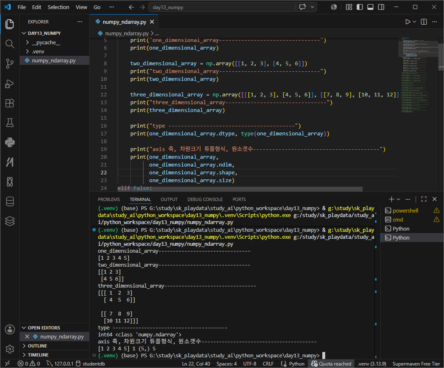444x368 pixels.
Task: Switch to the OUTPUT tab
Action: [169, 199]
